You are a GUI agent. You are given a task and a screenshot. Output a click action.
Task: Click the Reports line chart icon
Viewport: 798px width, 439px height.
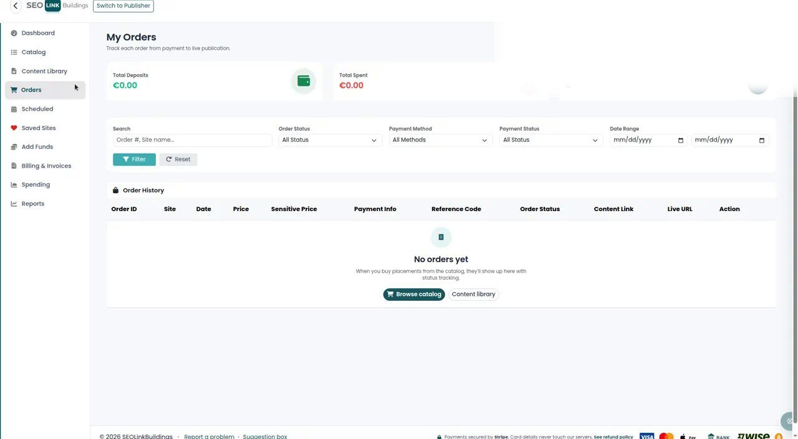14,204
